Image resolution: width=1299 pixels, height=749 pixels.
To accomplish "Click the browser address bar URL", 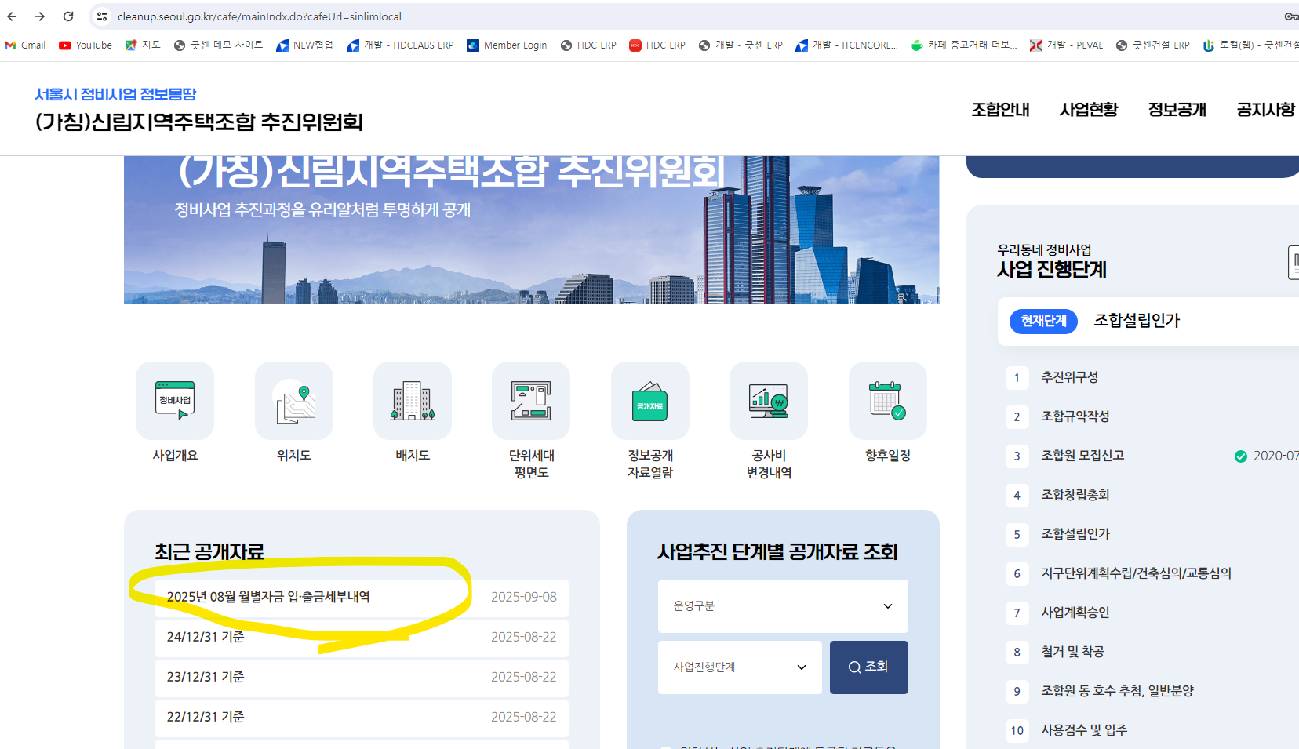I will (x=259, y=16).
